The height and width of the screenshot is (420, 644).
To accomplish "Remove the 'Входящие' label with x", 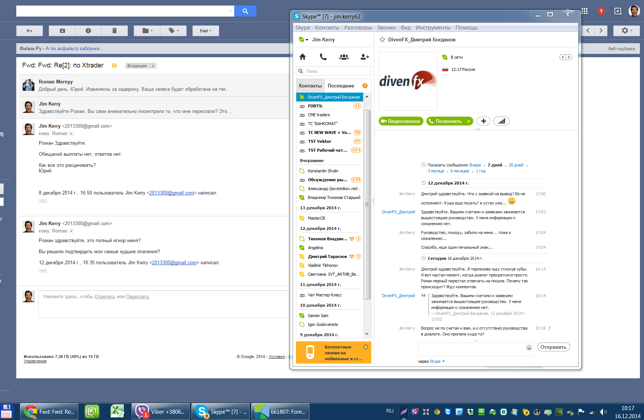I will click(153, 66).
